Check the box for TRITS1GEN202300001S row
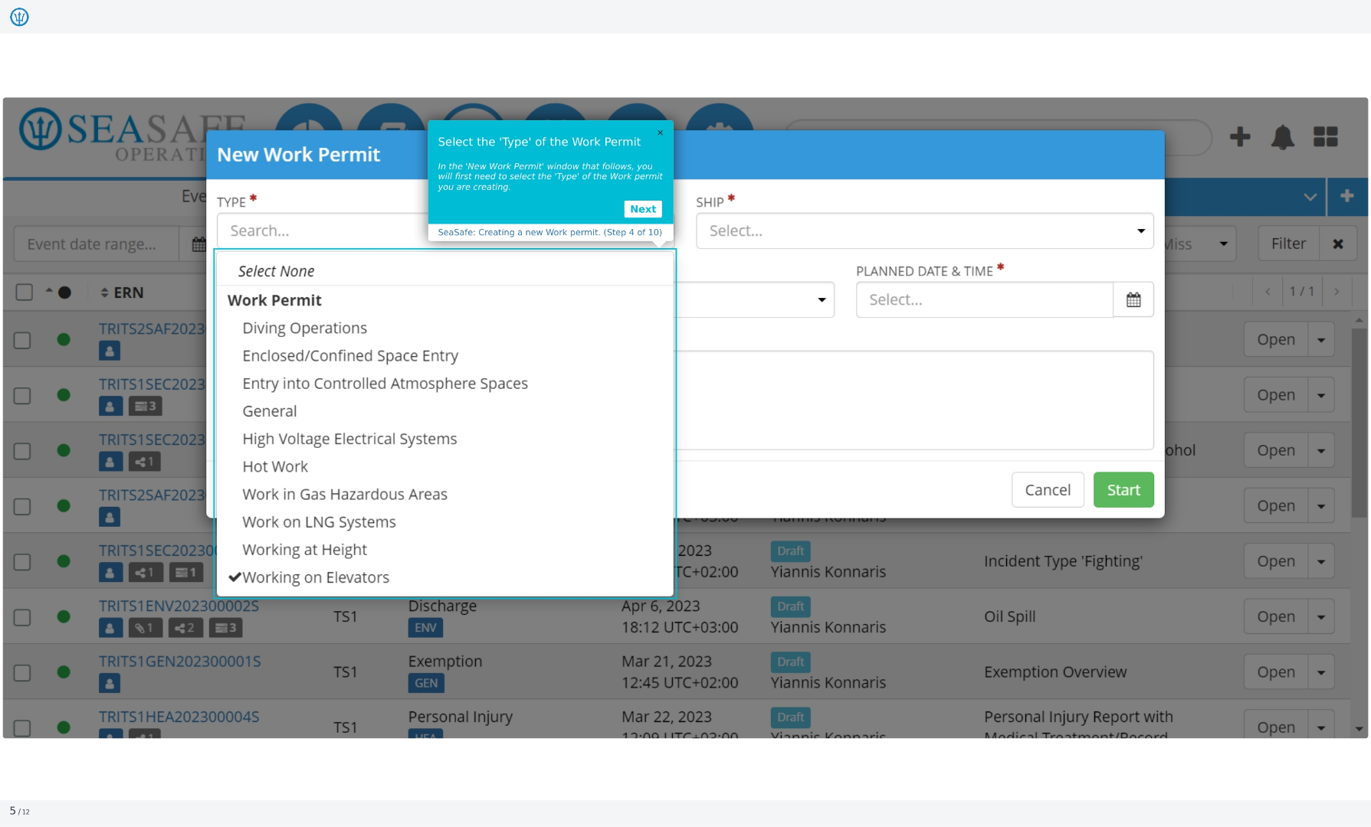 [x=22, y=672]
